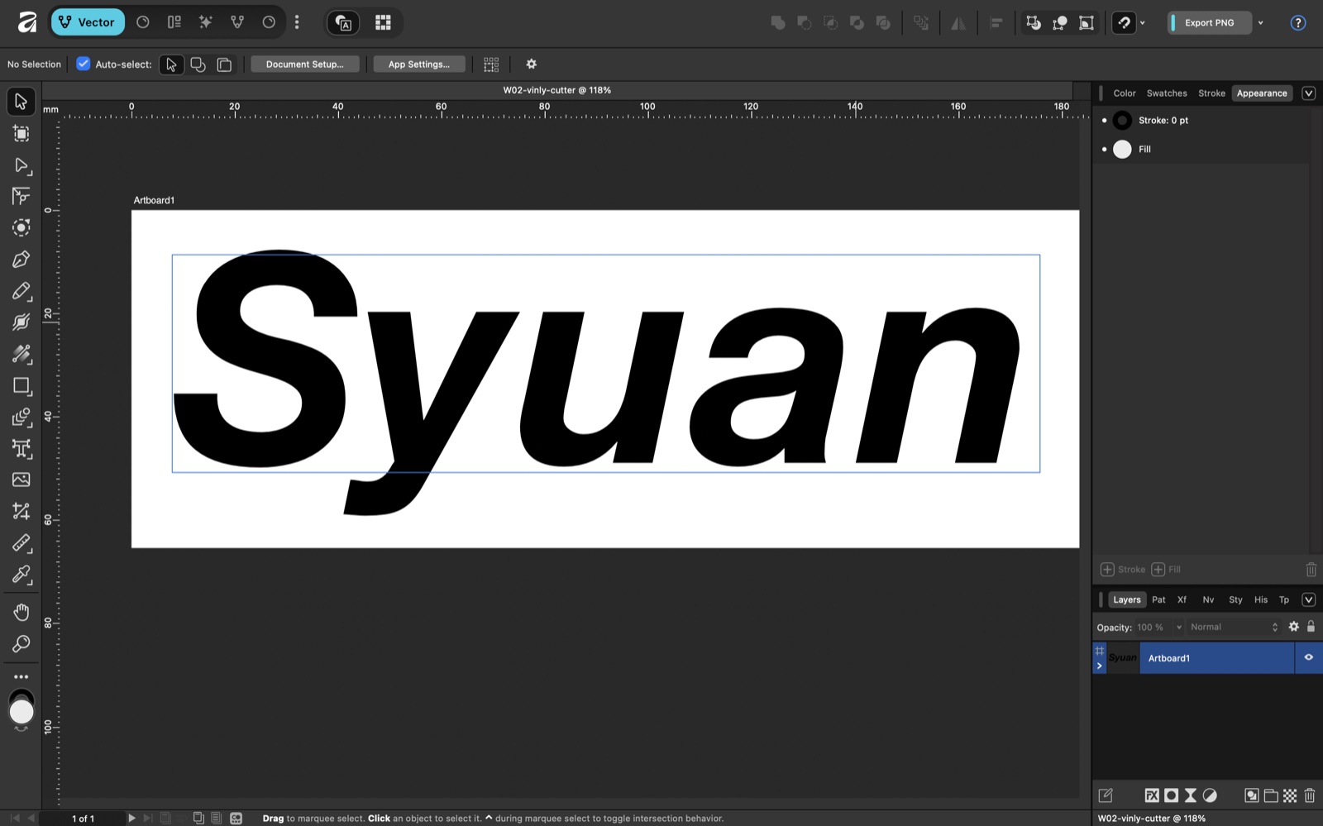1323x826 pixels.
Task: Click the Layer Effects fx icon
Action: (x=1151, y=795)
